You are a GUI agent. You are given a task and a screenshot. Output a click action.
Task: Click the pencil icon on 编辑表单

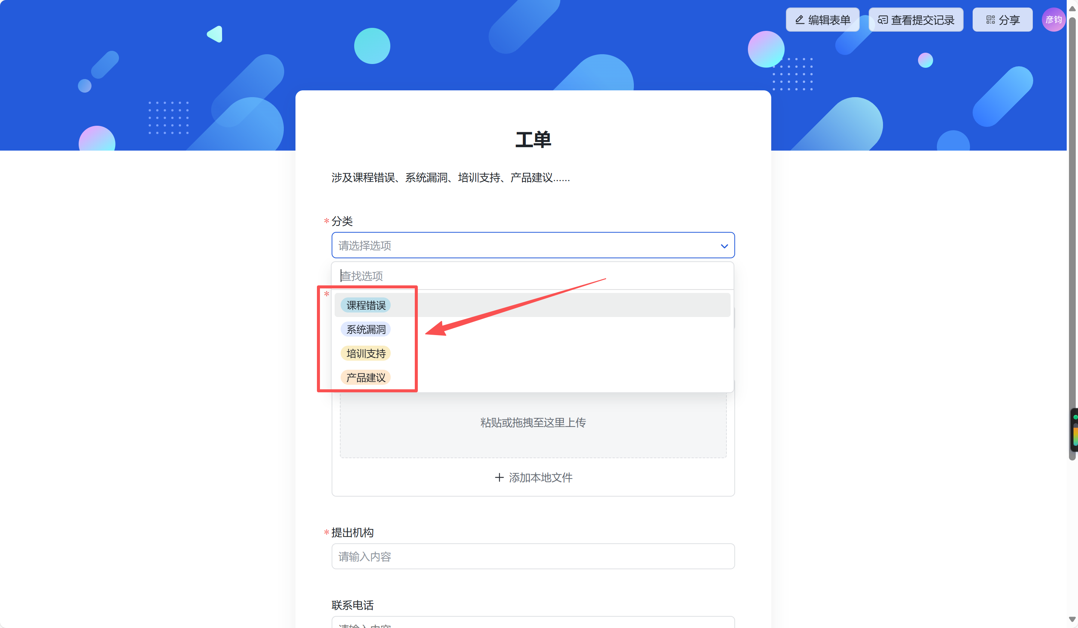coord(799,20)
